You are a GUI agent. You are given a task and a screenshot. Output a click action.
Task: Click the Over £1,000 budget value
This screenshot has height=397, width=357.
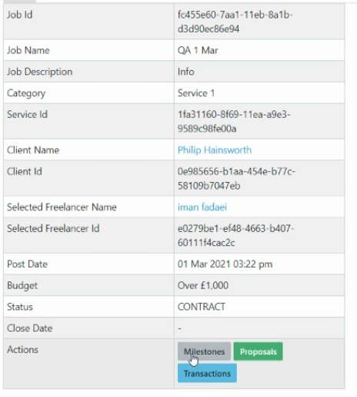pyautogui.click(x=203, y=285)
